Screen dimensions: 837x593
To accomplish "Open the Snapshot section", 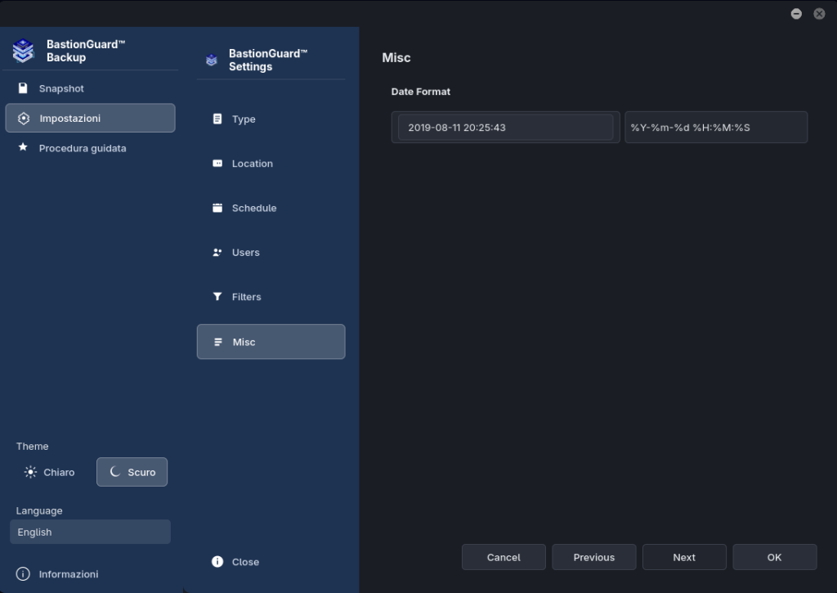I will 90,88.
